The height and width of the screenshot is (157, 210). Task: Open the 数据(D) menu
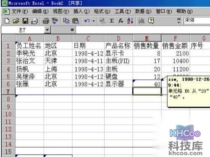pos(143,11)
